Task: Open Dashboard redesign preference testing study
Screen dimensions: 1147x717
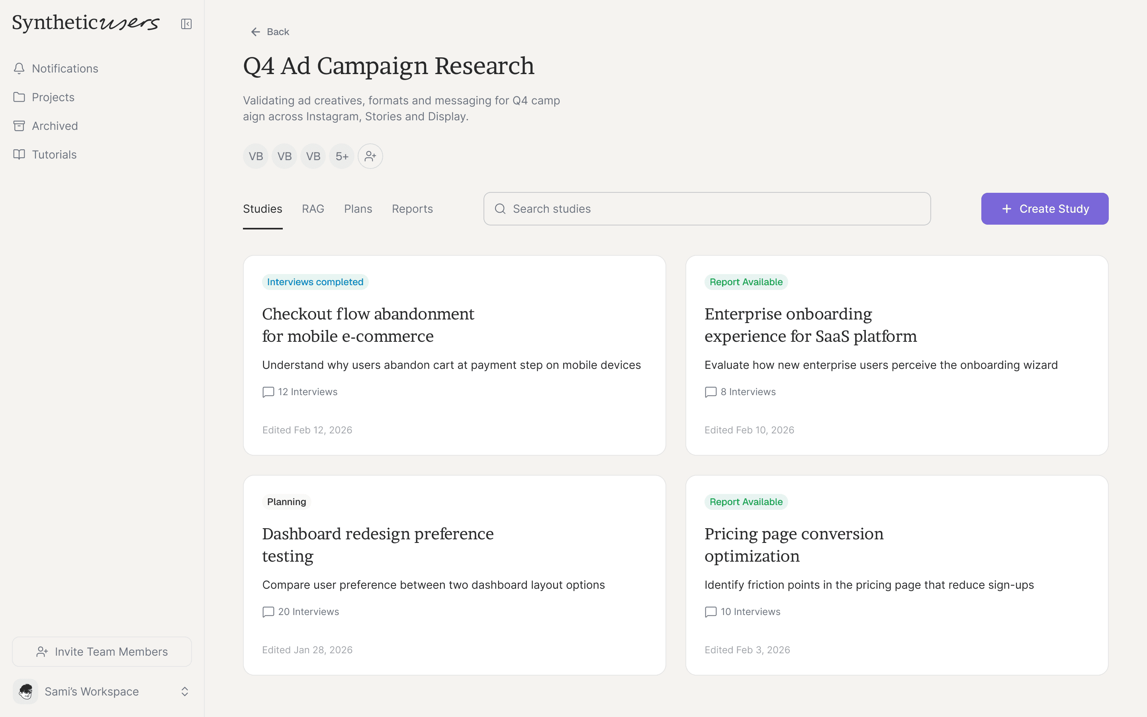Action: coord(454,575)
